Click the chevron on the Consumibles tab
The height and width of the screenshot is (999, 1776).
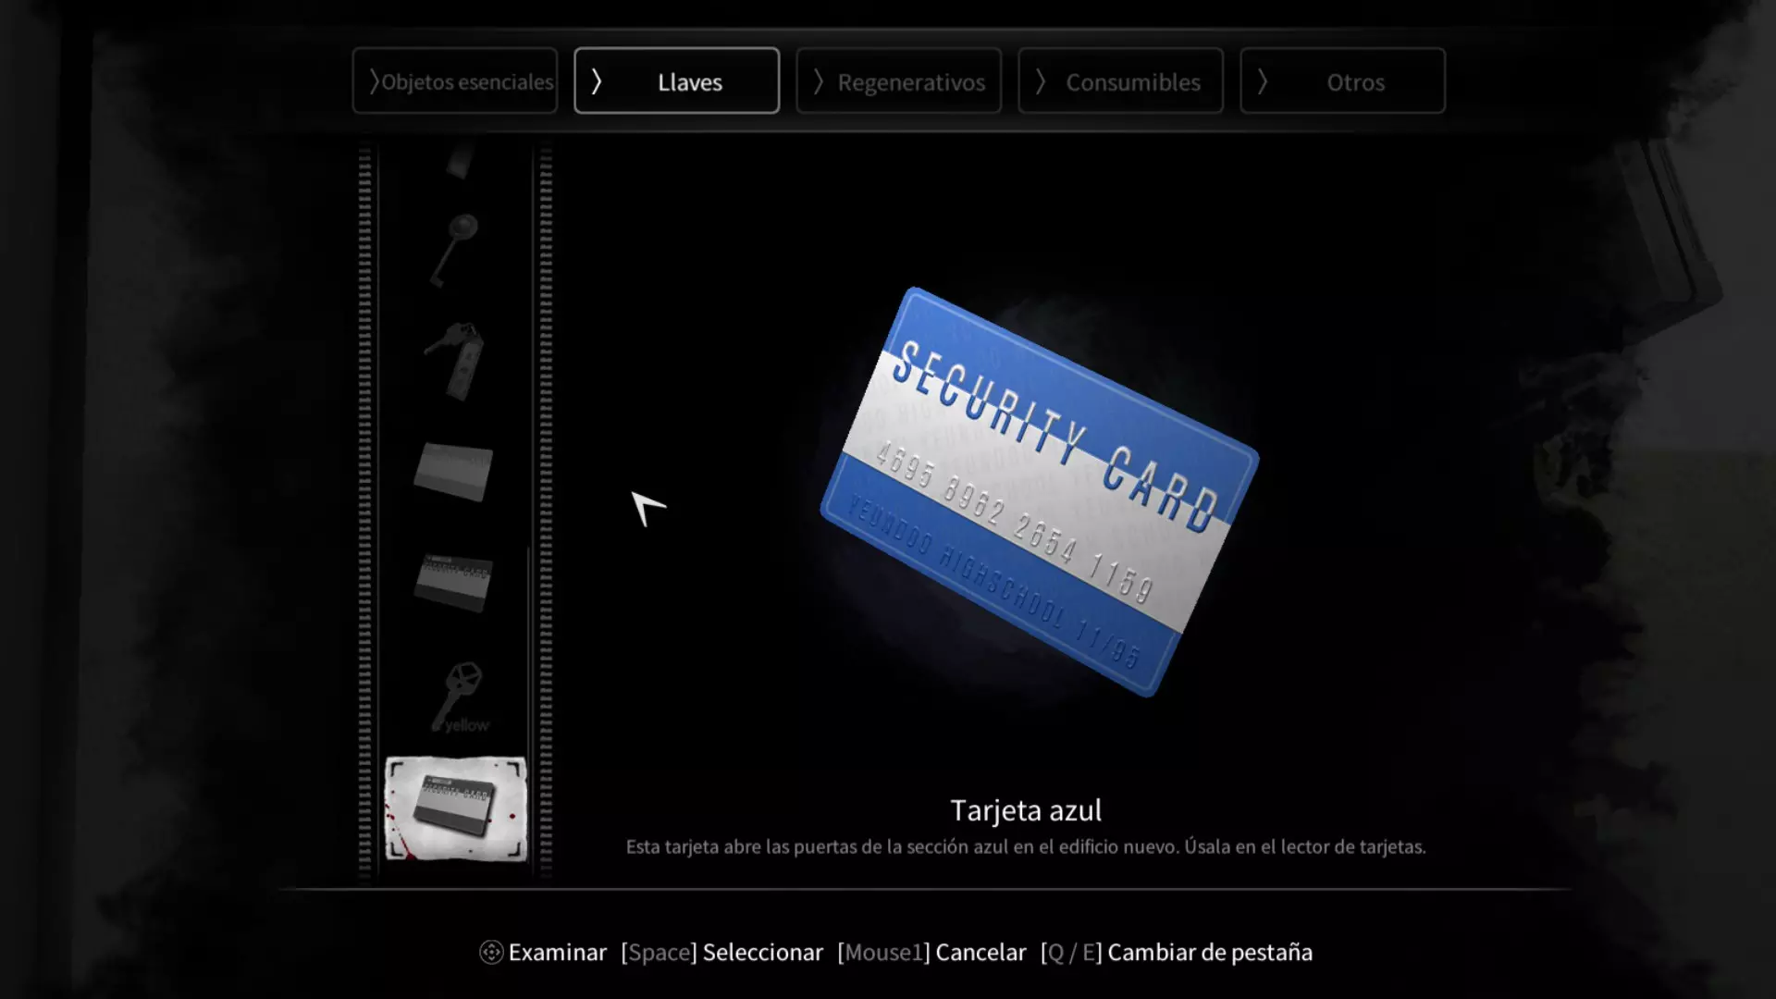point(1041,81)
